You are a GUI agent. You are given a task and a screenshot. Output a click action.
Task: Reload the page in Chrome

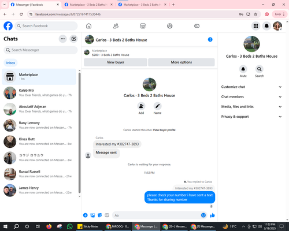coord(21,14)
